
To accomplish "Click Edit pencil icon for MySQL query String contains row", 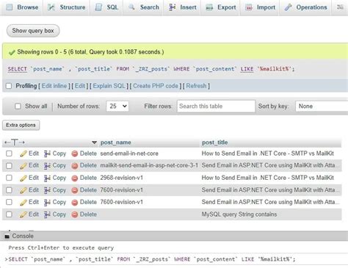I will click(x=23, y=214).
